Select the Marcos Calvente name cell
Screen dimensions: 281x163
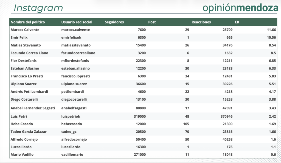25,30
